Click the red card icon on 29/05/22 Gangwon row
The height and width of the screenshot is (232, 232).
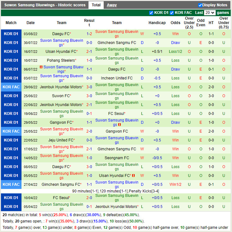pyautogui.click(x=119, y=125)
